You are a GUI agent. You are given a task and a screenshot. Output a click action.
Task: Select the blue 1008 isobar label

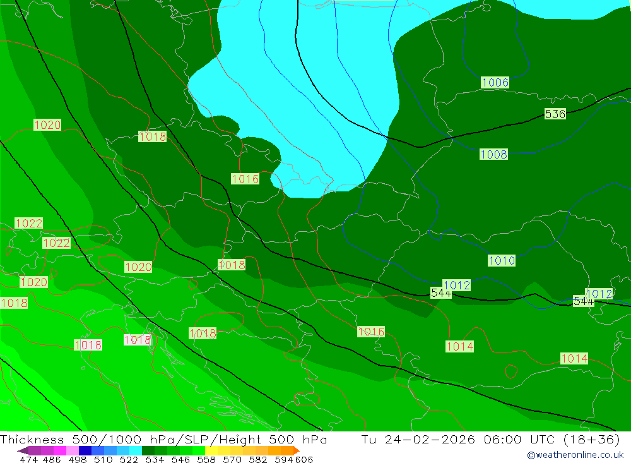coord(494,154)
